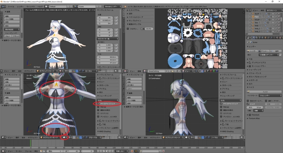Open Modifiers properties tab wrench icon
Image resolution: width=283 pixels, height=153 pixels.
(271, 37)
